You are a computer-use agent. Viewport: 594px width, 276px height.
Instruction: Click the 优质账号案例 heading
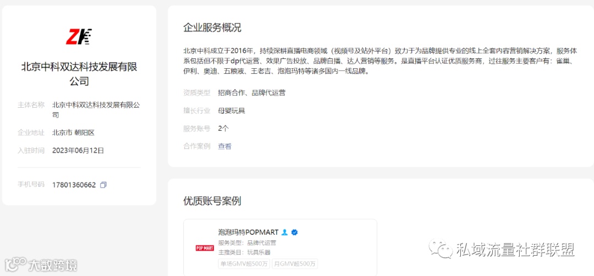tap(212, 201)
